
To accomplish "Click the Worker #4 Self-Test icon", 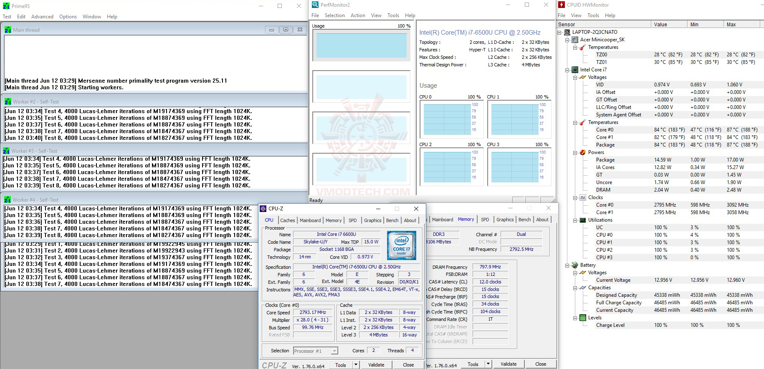I will (x=8, y=200).
